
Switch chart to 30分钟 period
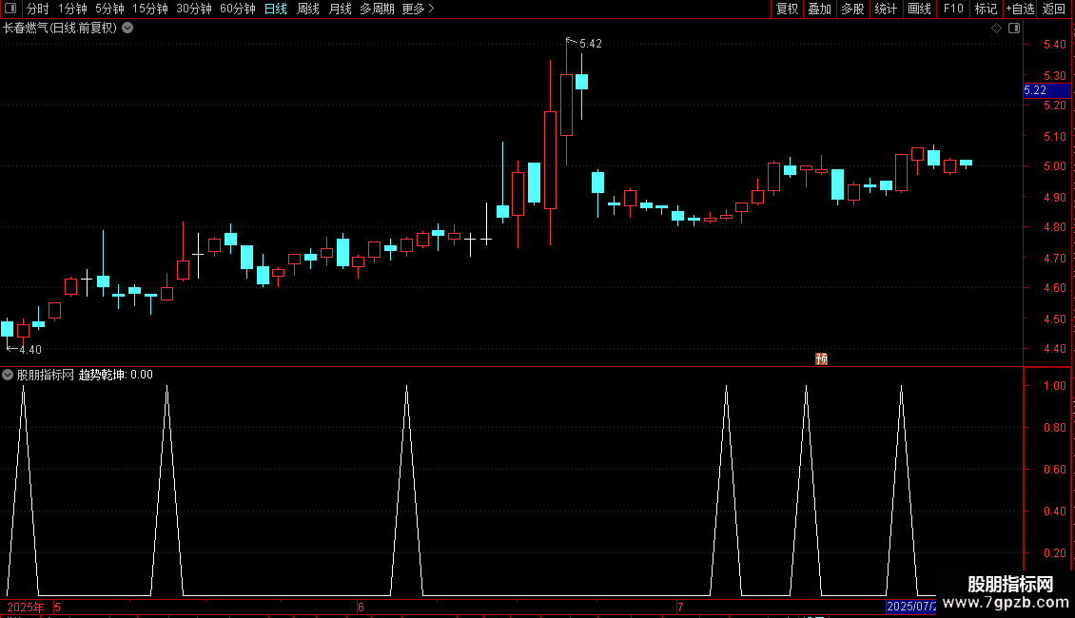coord(194,9)
